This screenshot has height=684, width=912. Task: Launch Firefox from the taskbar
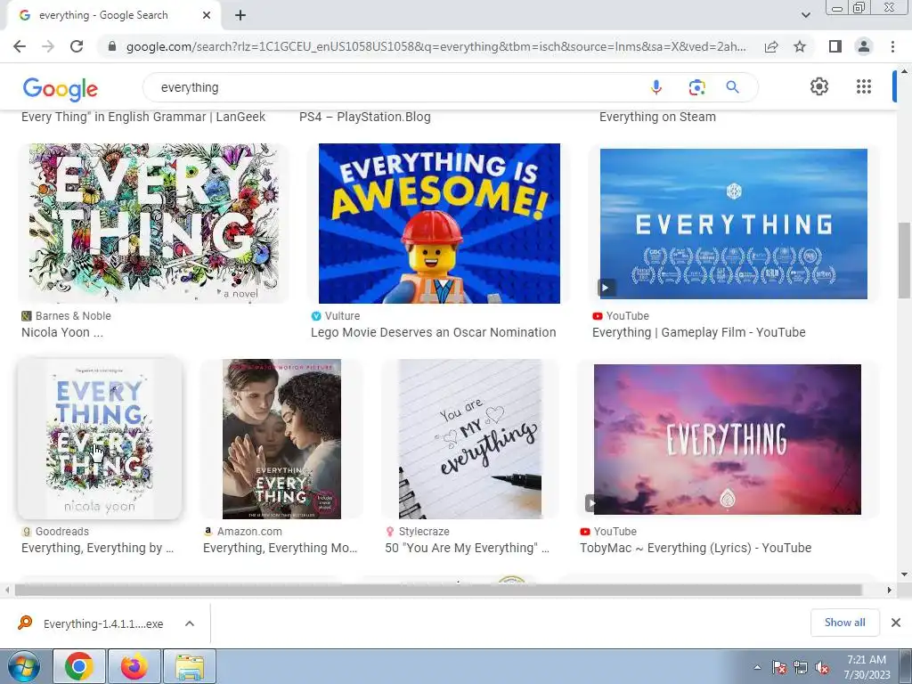[x=134, y=666]
